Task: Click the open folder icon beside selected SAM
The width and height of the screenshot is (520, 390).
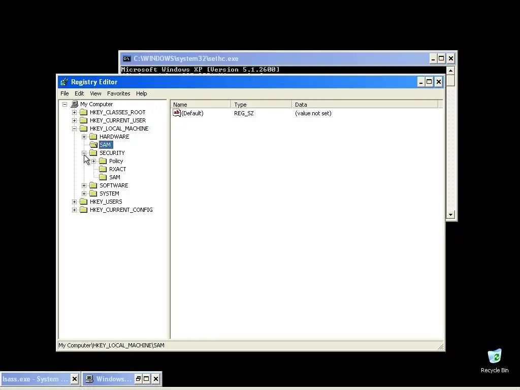Action: point(93,145)
